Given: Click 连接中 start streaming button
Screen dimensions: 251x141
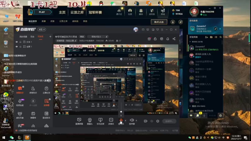Looking at the screenshot, I should 169,121.
